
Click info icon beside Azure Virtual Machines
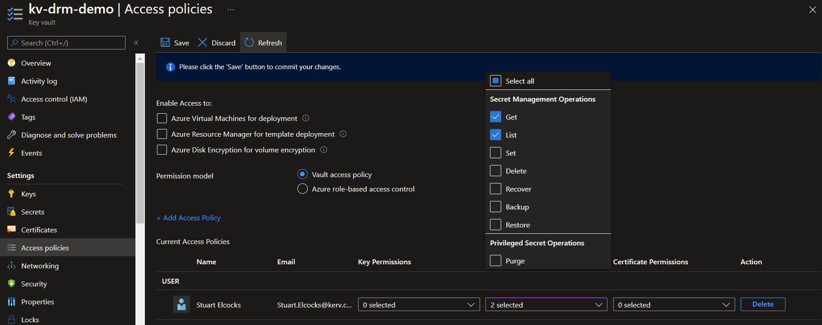coord(306,118)
